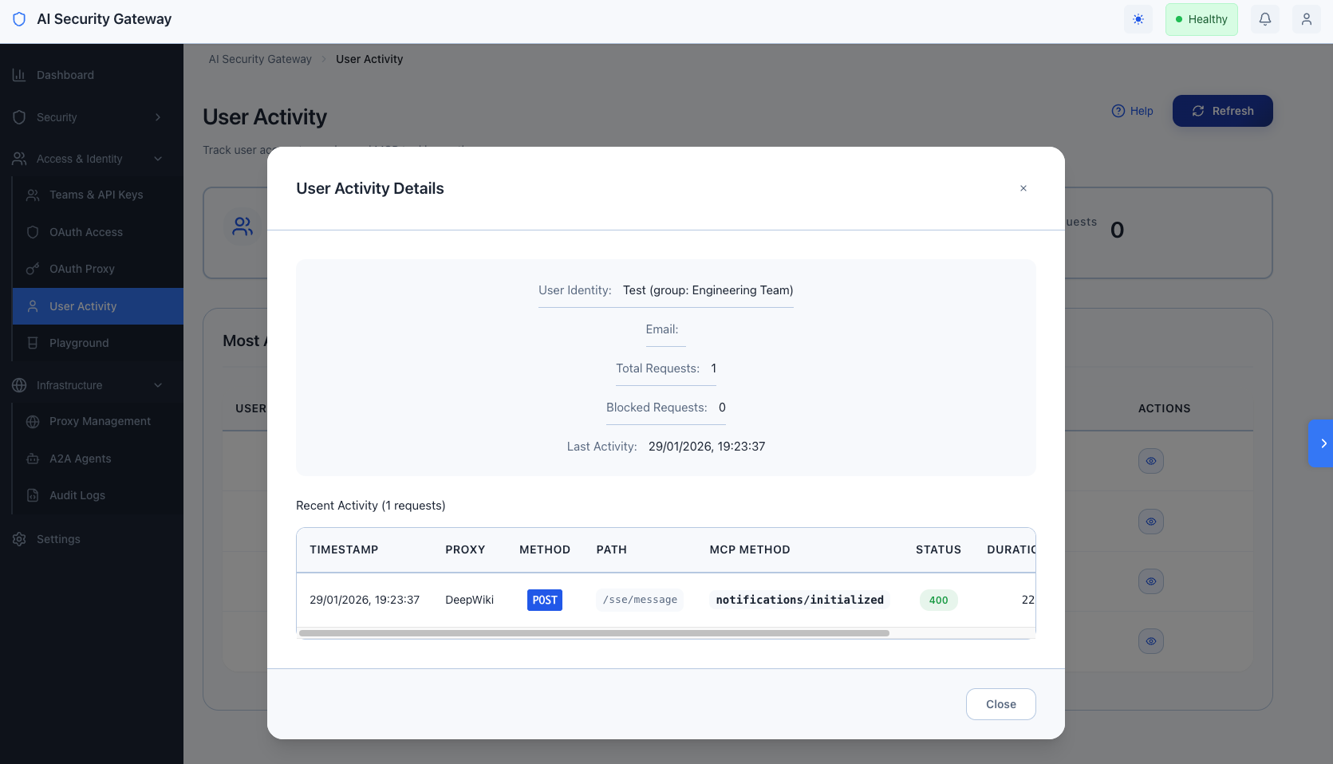Click the Help link
Screen dimensions: 1333x764
pyautogui.click(x=1132, y=111)
